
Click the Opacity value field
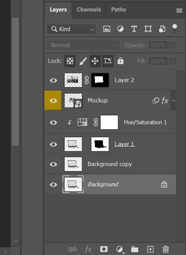[158, 45]
